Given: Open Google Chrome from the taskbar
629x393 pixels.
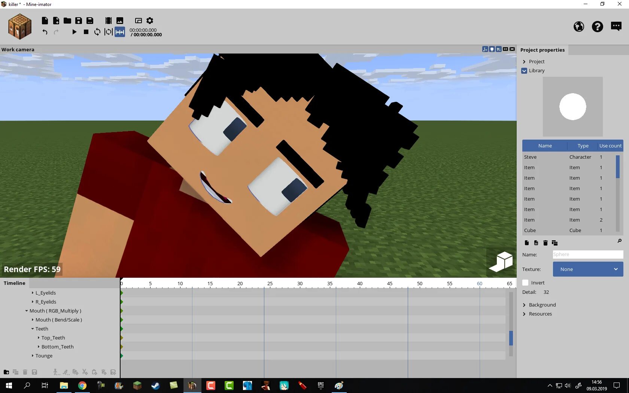Looking at the screenshot, I should (x=82, y=386).
